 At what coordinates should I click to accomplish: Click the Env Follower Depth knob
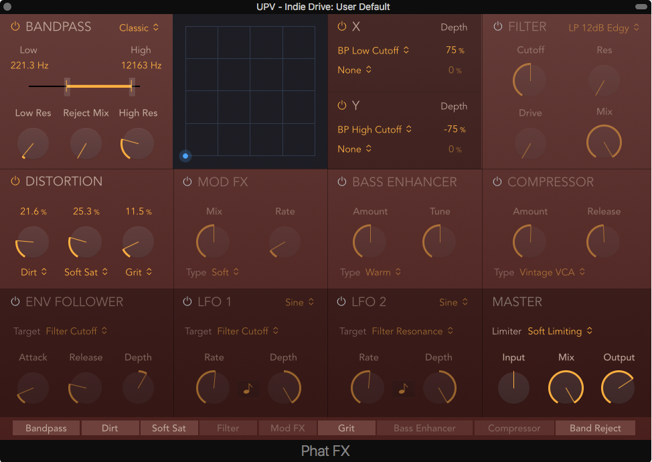pos(138,387)
